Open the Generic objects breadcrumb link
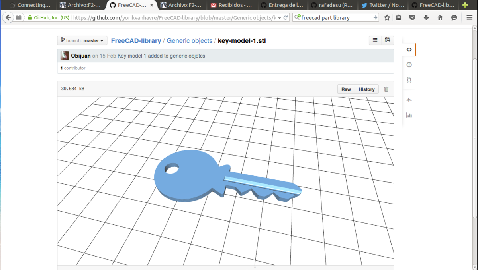Screen dimensions: 478x270 [x=190, y=40]
